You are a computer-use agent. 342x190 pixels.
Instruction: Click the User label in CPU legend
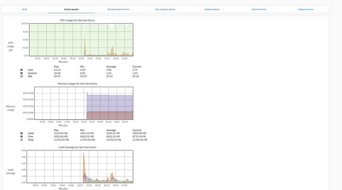[x=30, y=70]
